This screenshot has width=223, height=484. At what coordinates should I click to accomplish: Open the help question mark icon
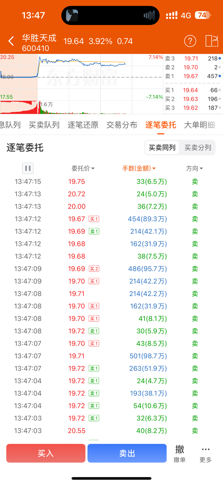190,41
